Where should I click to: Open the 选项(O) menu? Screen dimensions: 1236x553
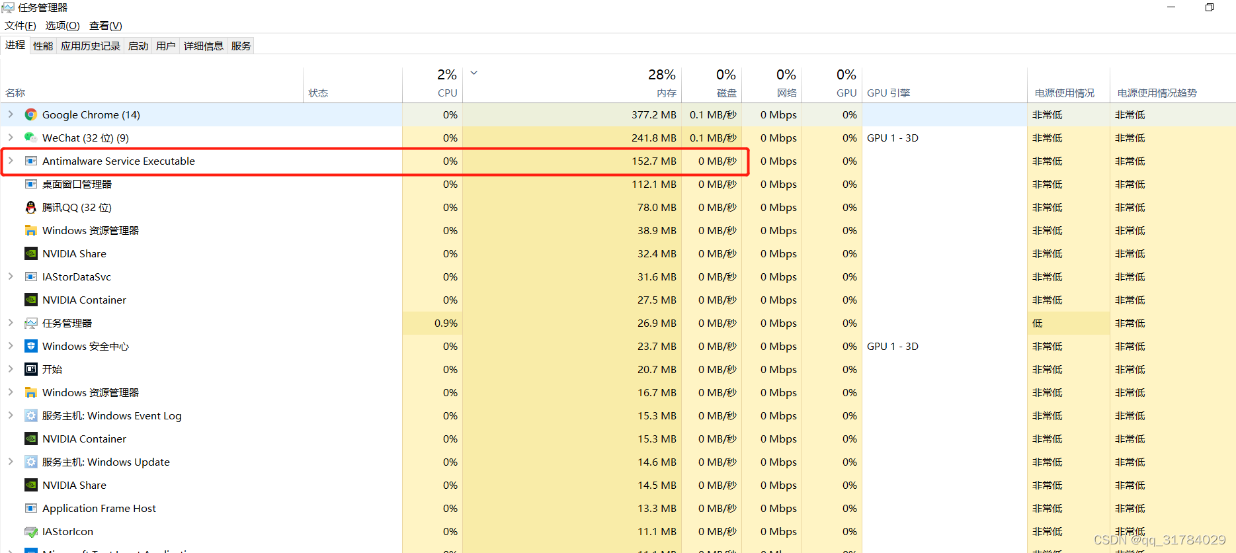click(63, 26)
